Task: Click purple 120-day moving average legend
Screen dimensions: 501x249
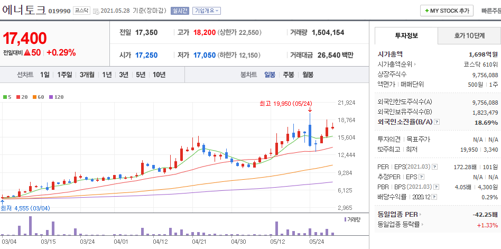Action: coord(56,97)
